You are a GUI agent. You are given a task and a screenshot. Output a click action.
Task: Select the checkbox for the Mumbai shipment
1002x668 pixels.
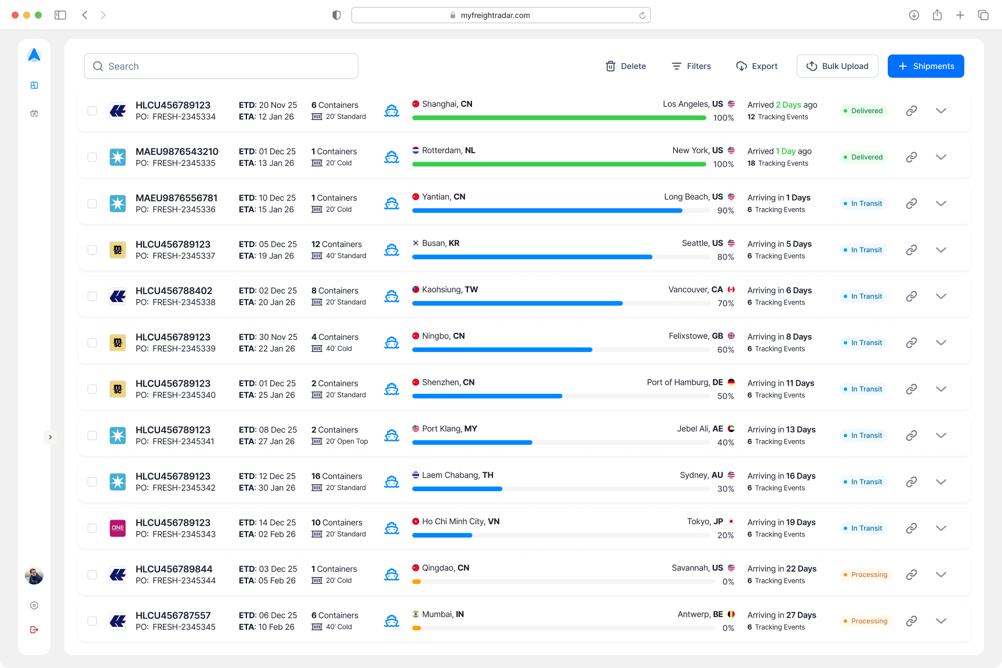pos(92,620)
